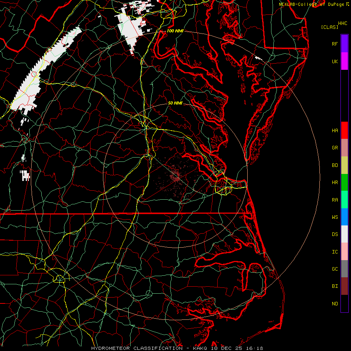Click the ND legend label
351x351 pixels.
click(x=335, y=303)
